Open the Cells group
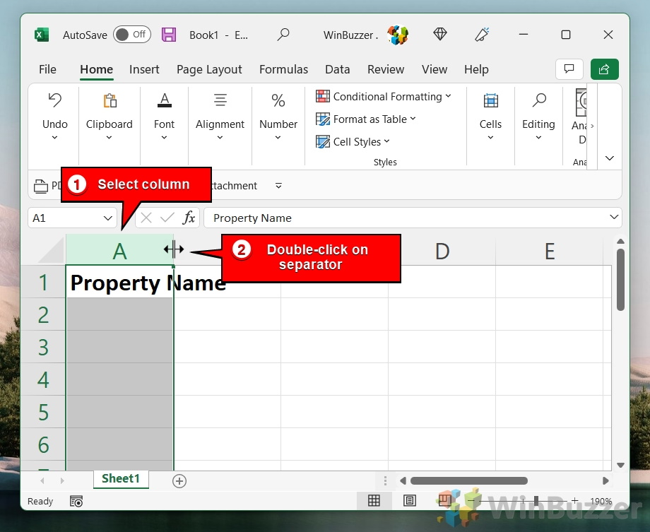Image resolution: width=650 pixels, height=532 pixels. [490, 117]
